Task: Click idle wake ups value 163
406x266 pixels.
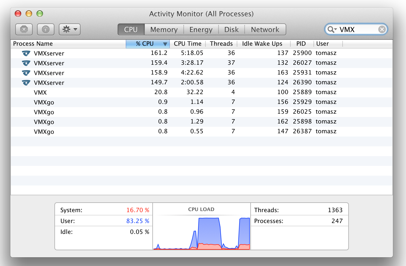Action: pyautogui.click(x=283, y=73)
